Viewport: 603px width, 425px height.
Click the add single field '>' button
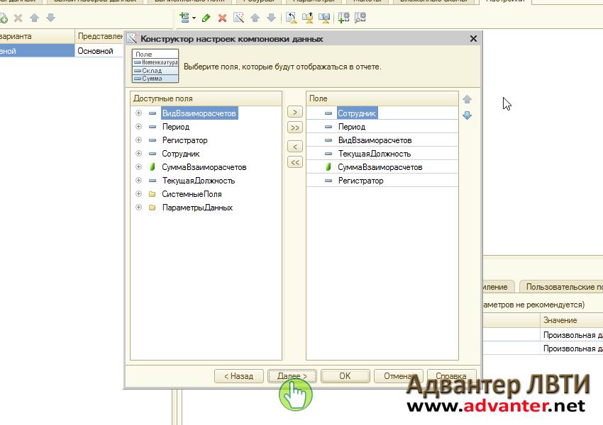pos(294,112)
